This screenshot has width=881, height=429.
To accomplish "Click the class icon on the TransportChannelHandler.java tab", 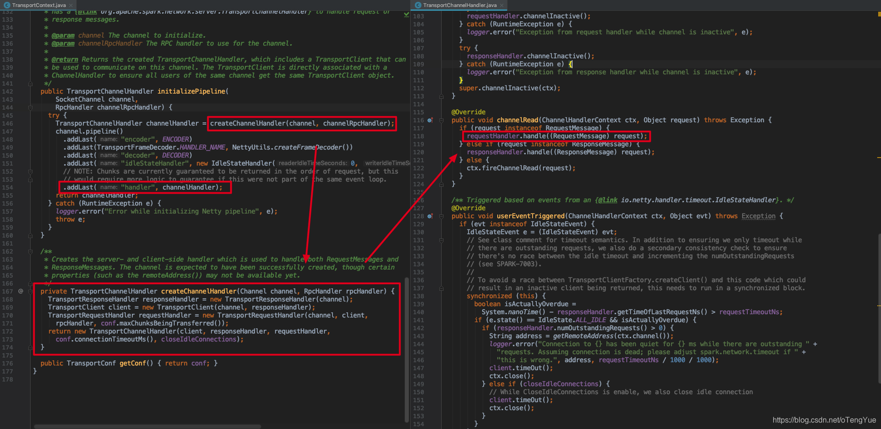I will click(x=418, y=5).
